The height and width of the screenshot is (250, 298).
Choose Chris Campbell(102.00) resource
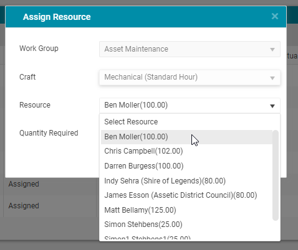186,151
